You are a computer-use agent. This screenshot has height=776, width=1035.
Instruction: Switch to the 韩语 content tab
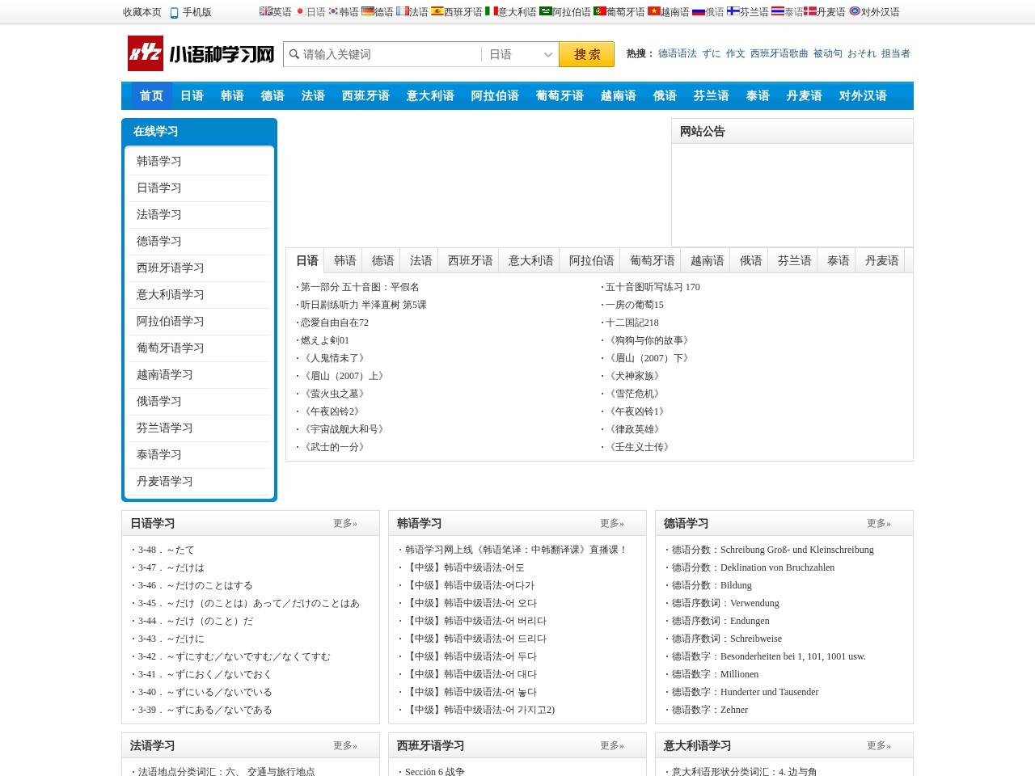(x=345, y=260)
